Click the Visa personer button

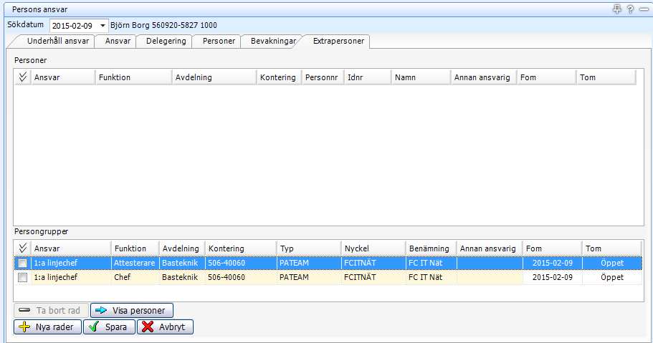pos(132,311)
